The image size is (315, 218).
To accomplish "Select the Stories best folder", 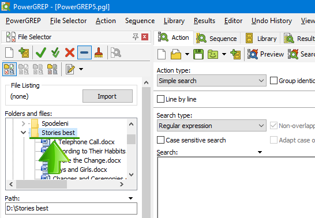I will coord(58,133).
